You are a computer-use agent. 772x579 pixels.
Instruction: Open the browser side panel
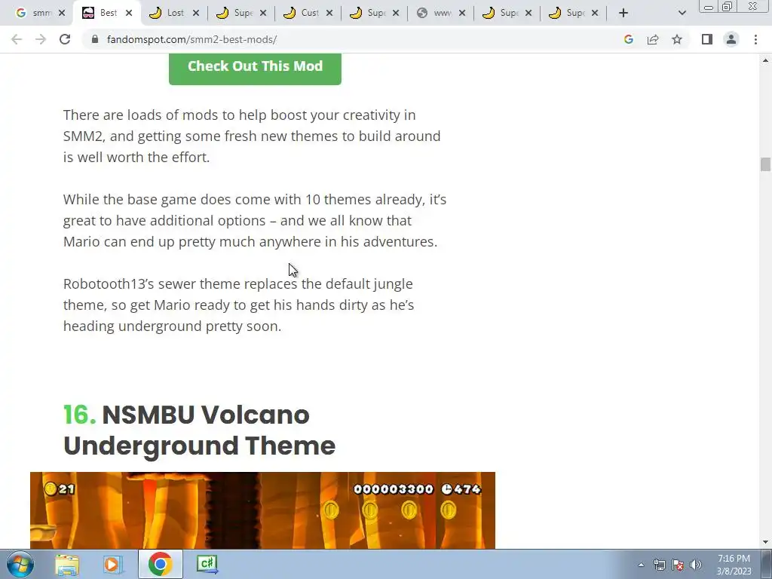[707, 39]
